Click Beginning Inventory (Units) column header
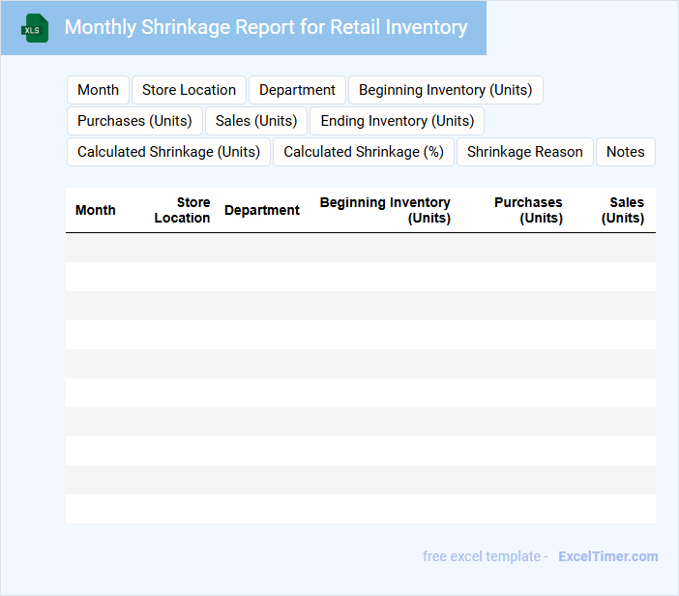This screenshot has height=596, width=679. [385, 210]
